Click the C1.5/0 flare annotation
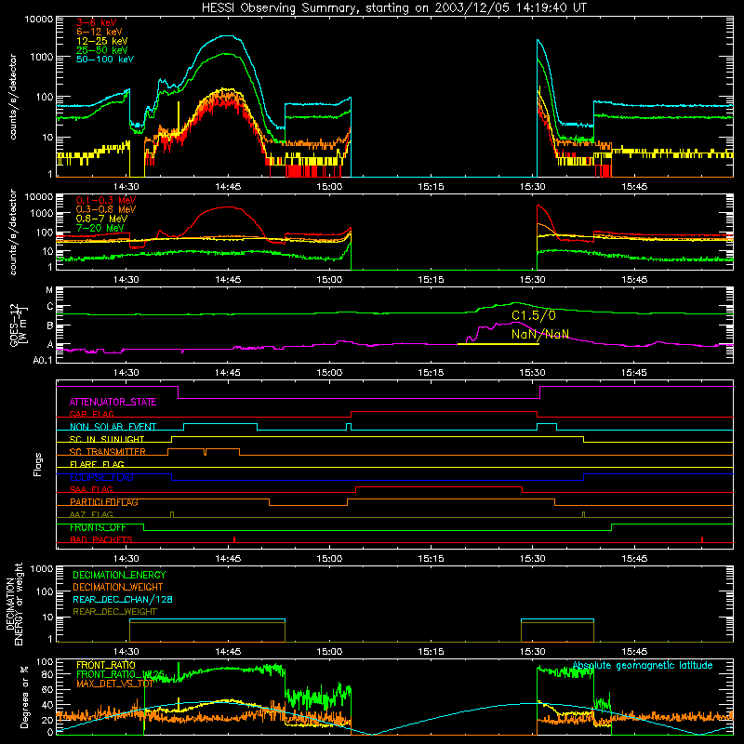Screen dimensions: 744x744 (x=533, y=315)
